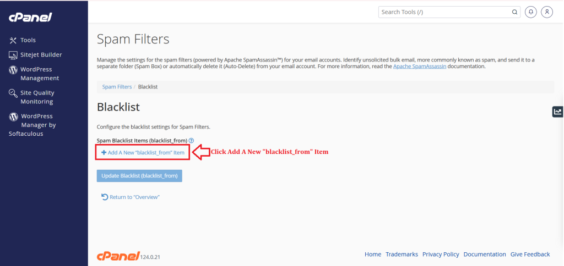
Task: Open notifications bell icon
Action: coord(531,12)
